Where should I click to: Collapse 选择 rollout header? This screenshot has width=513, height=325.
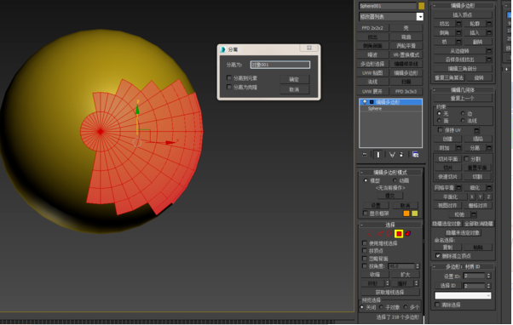click(x=390, y=225)
